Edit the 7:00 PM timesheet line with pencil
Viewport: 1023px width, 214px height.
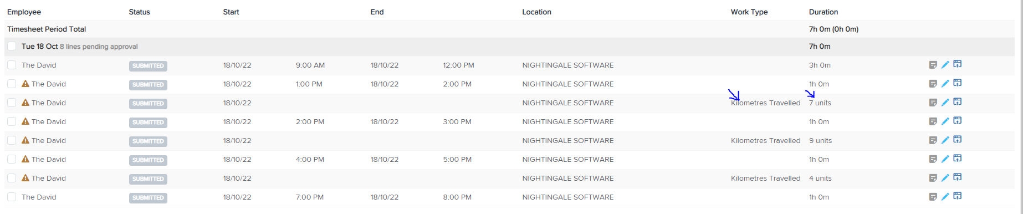click(945, 197)
